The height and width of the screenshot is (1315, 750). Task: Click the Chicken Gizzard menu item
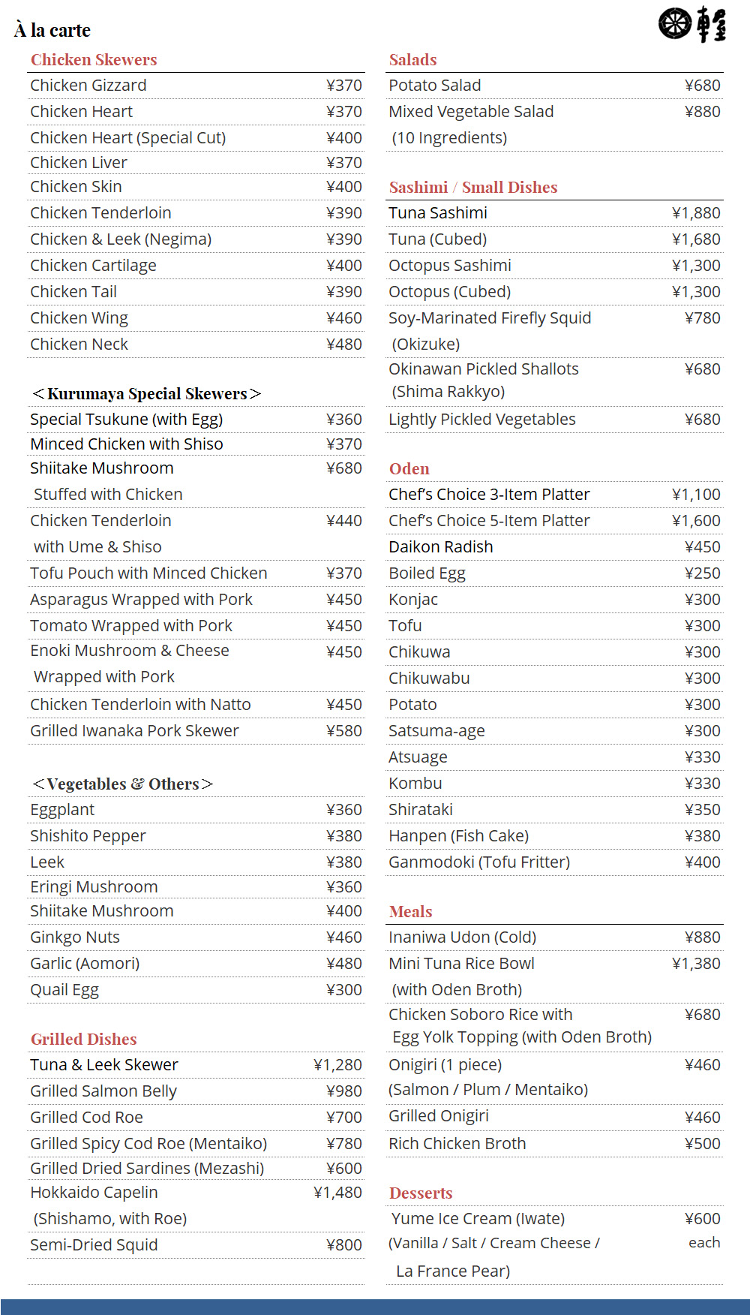coord(196,86)
